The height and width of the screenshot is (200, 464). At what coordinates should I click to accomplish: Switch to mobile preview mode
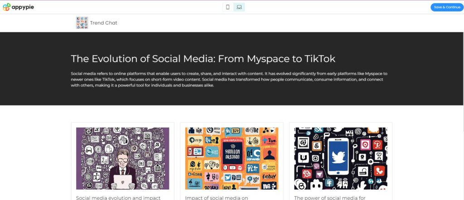228,7
